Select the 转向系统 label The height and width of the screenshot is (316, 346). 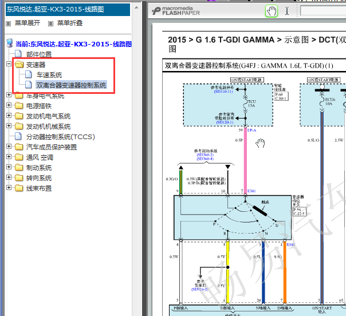pos(39,178)
